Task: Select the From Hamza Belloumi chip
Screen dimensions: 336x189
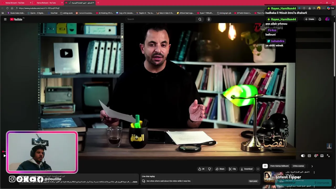Action: 279,166
